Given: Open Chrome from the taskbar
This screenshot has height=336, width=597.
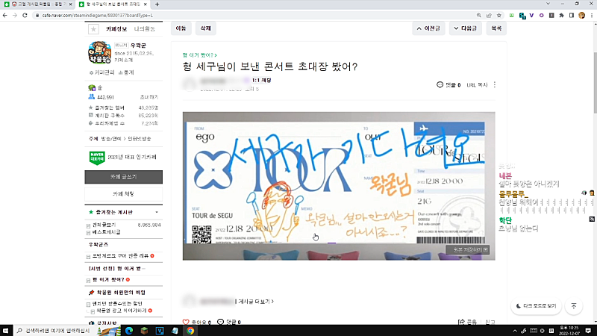Looking at the screenshot, I should (190, 331).
